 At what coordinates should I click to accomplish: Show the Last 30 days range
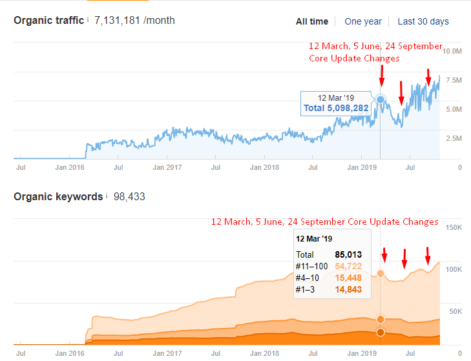click(423, 21)
